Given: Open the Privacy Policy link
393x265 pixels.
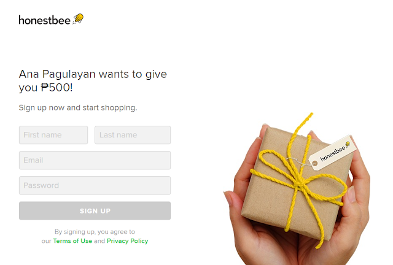Looking at the screenshot, I should point(127,241).
